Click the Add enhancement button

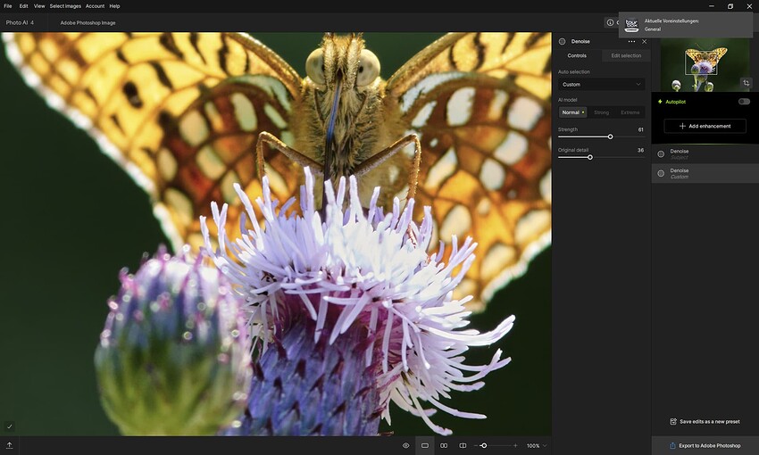pos(705,126)
